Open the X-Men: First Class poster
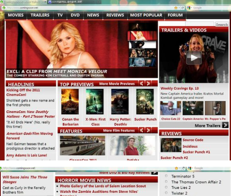 (95, 101)
